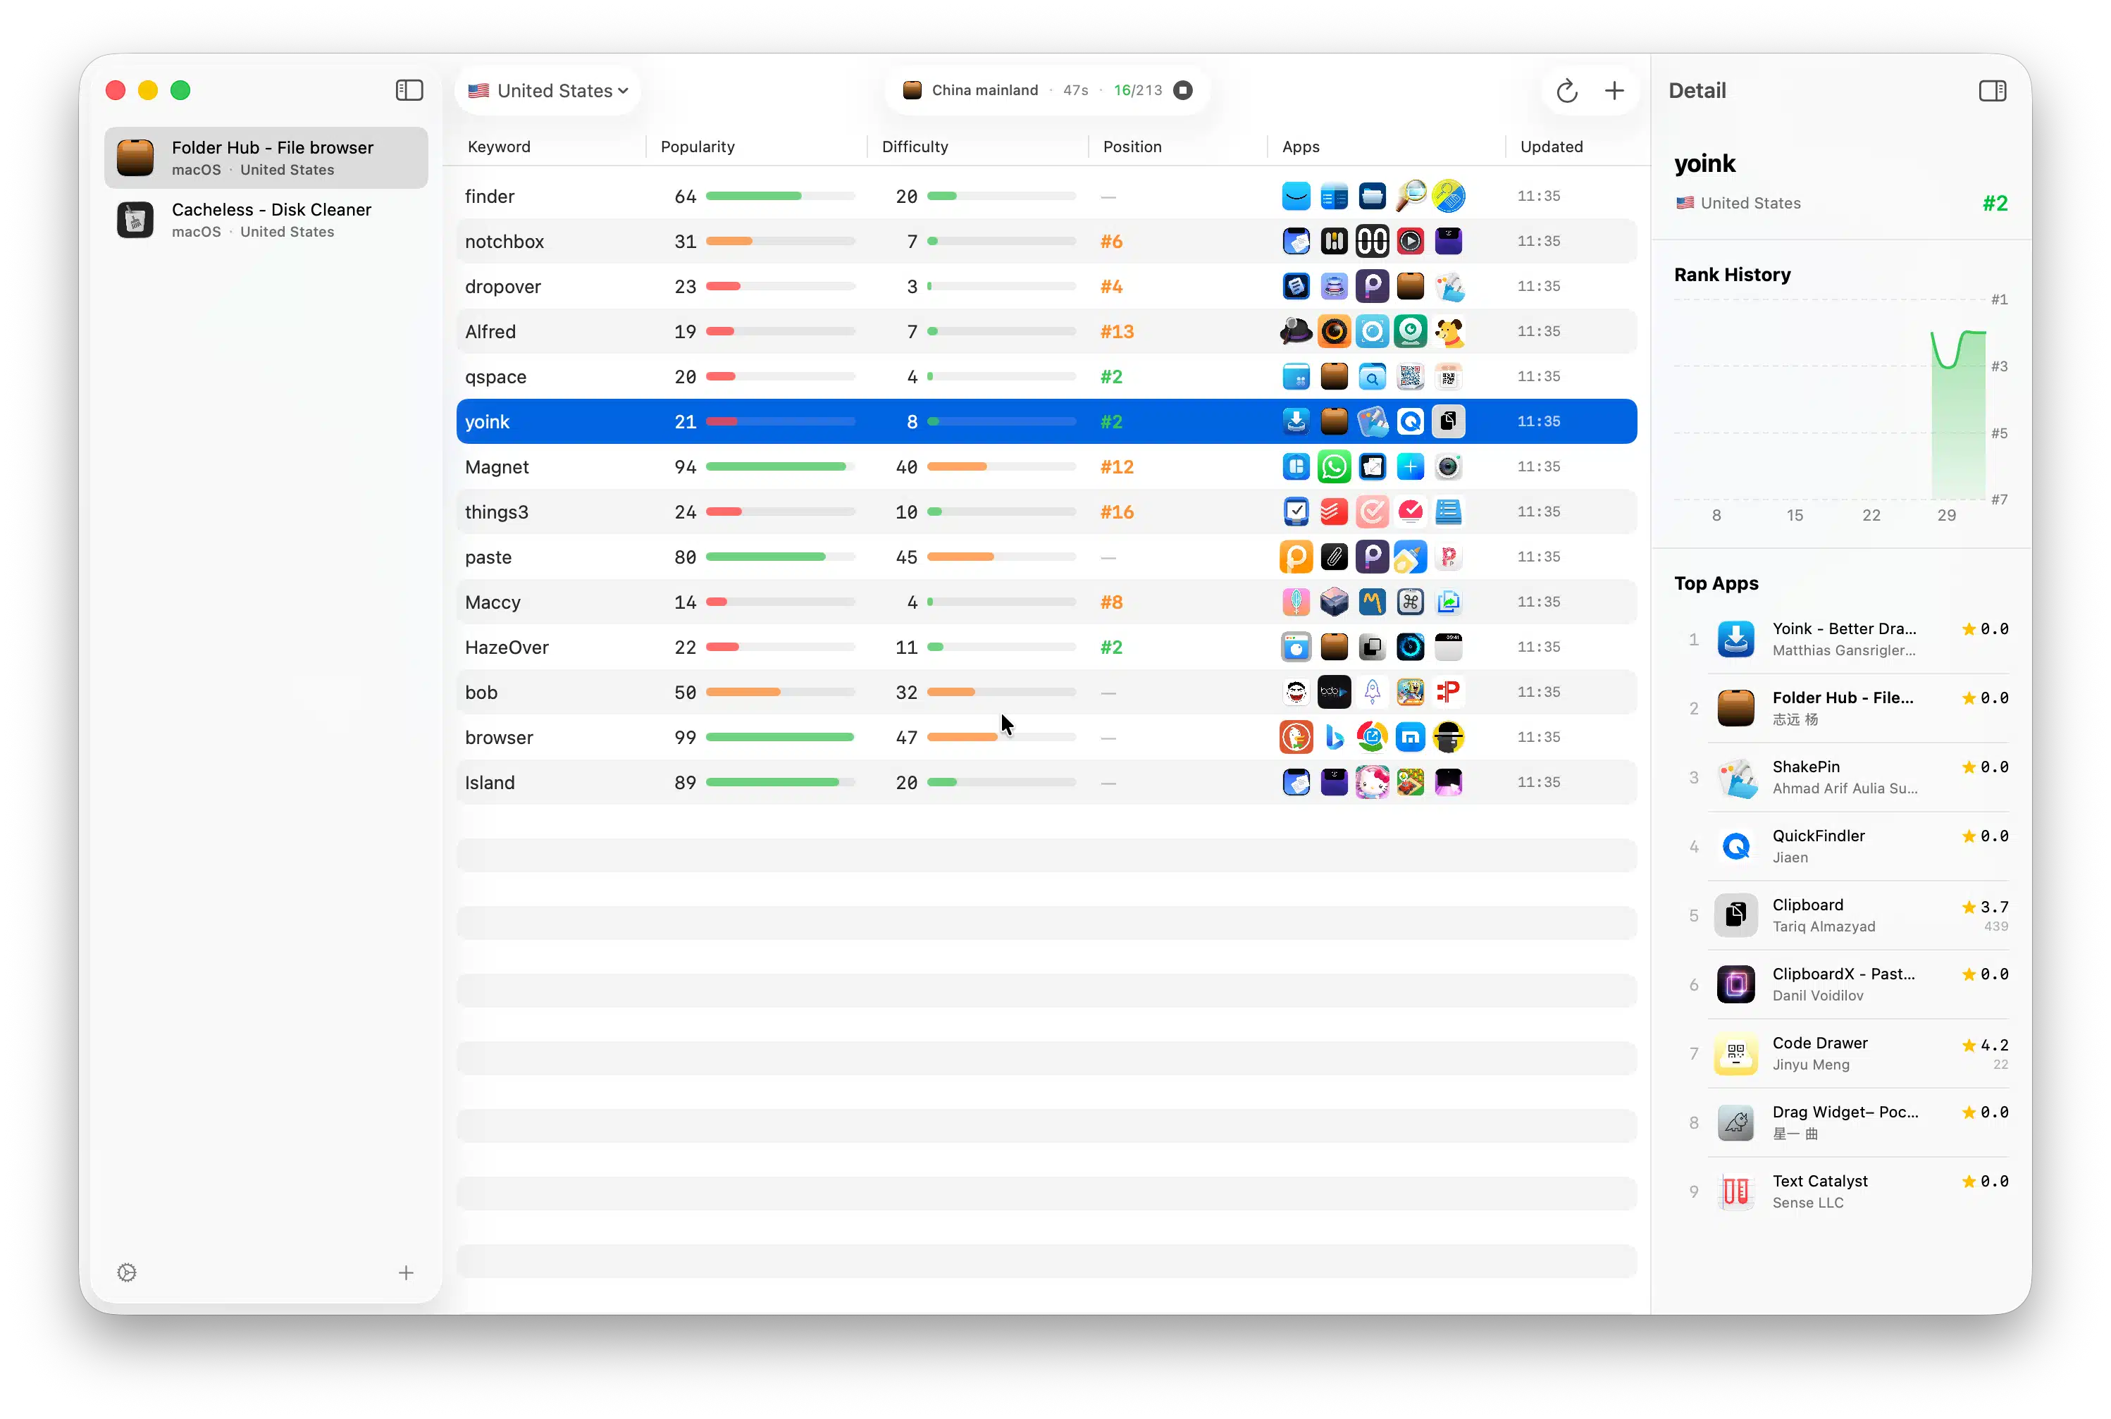The height and width of the screenshot is (1419, 2111).
Task: Sort by Difficulty column header
Action: pos(915,147)
